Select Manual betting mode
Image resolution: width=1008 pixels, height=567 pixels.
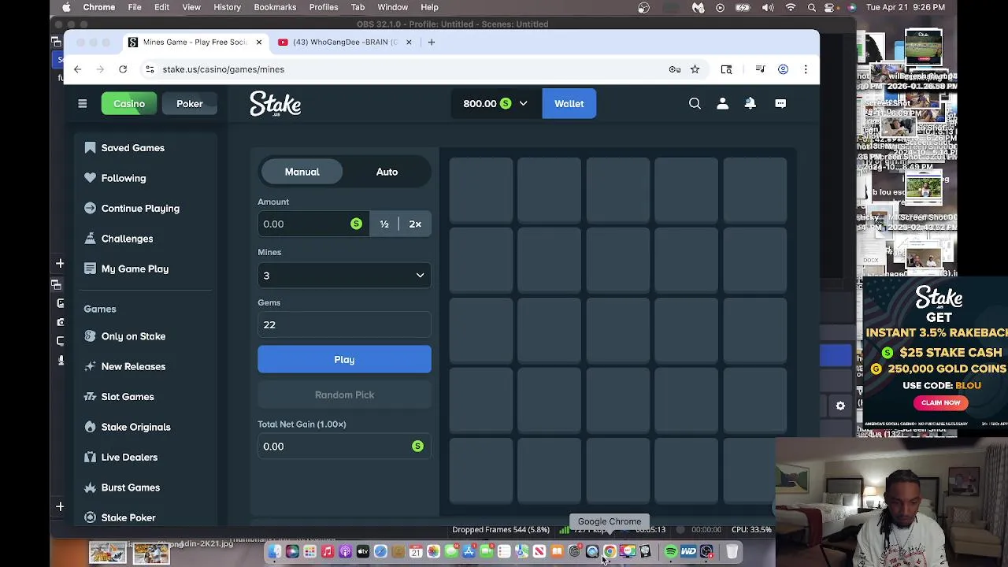coord(302,172)
